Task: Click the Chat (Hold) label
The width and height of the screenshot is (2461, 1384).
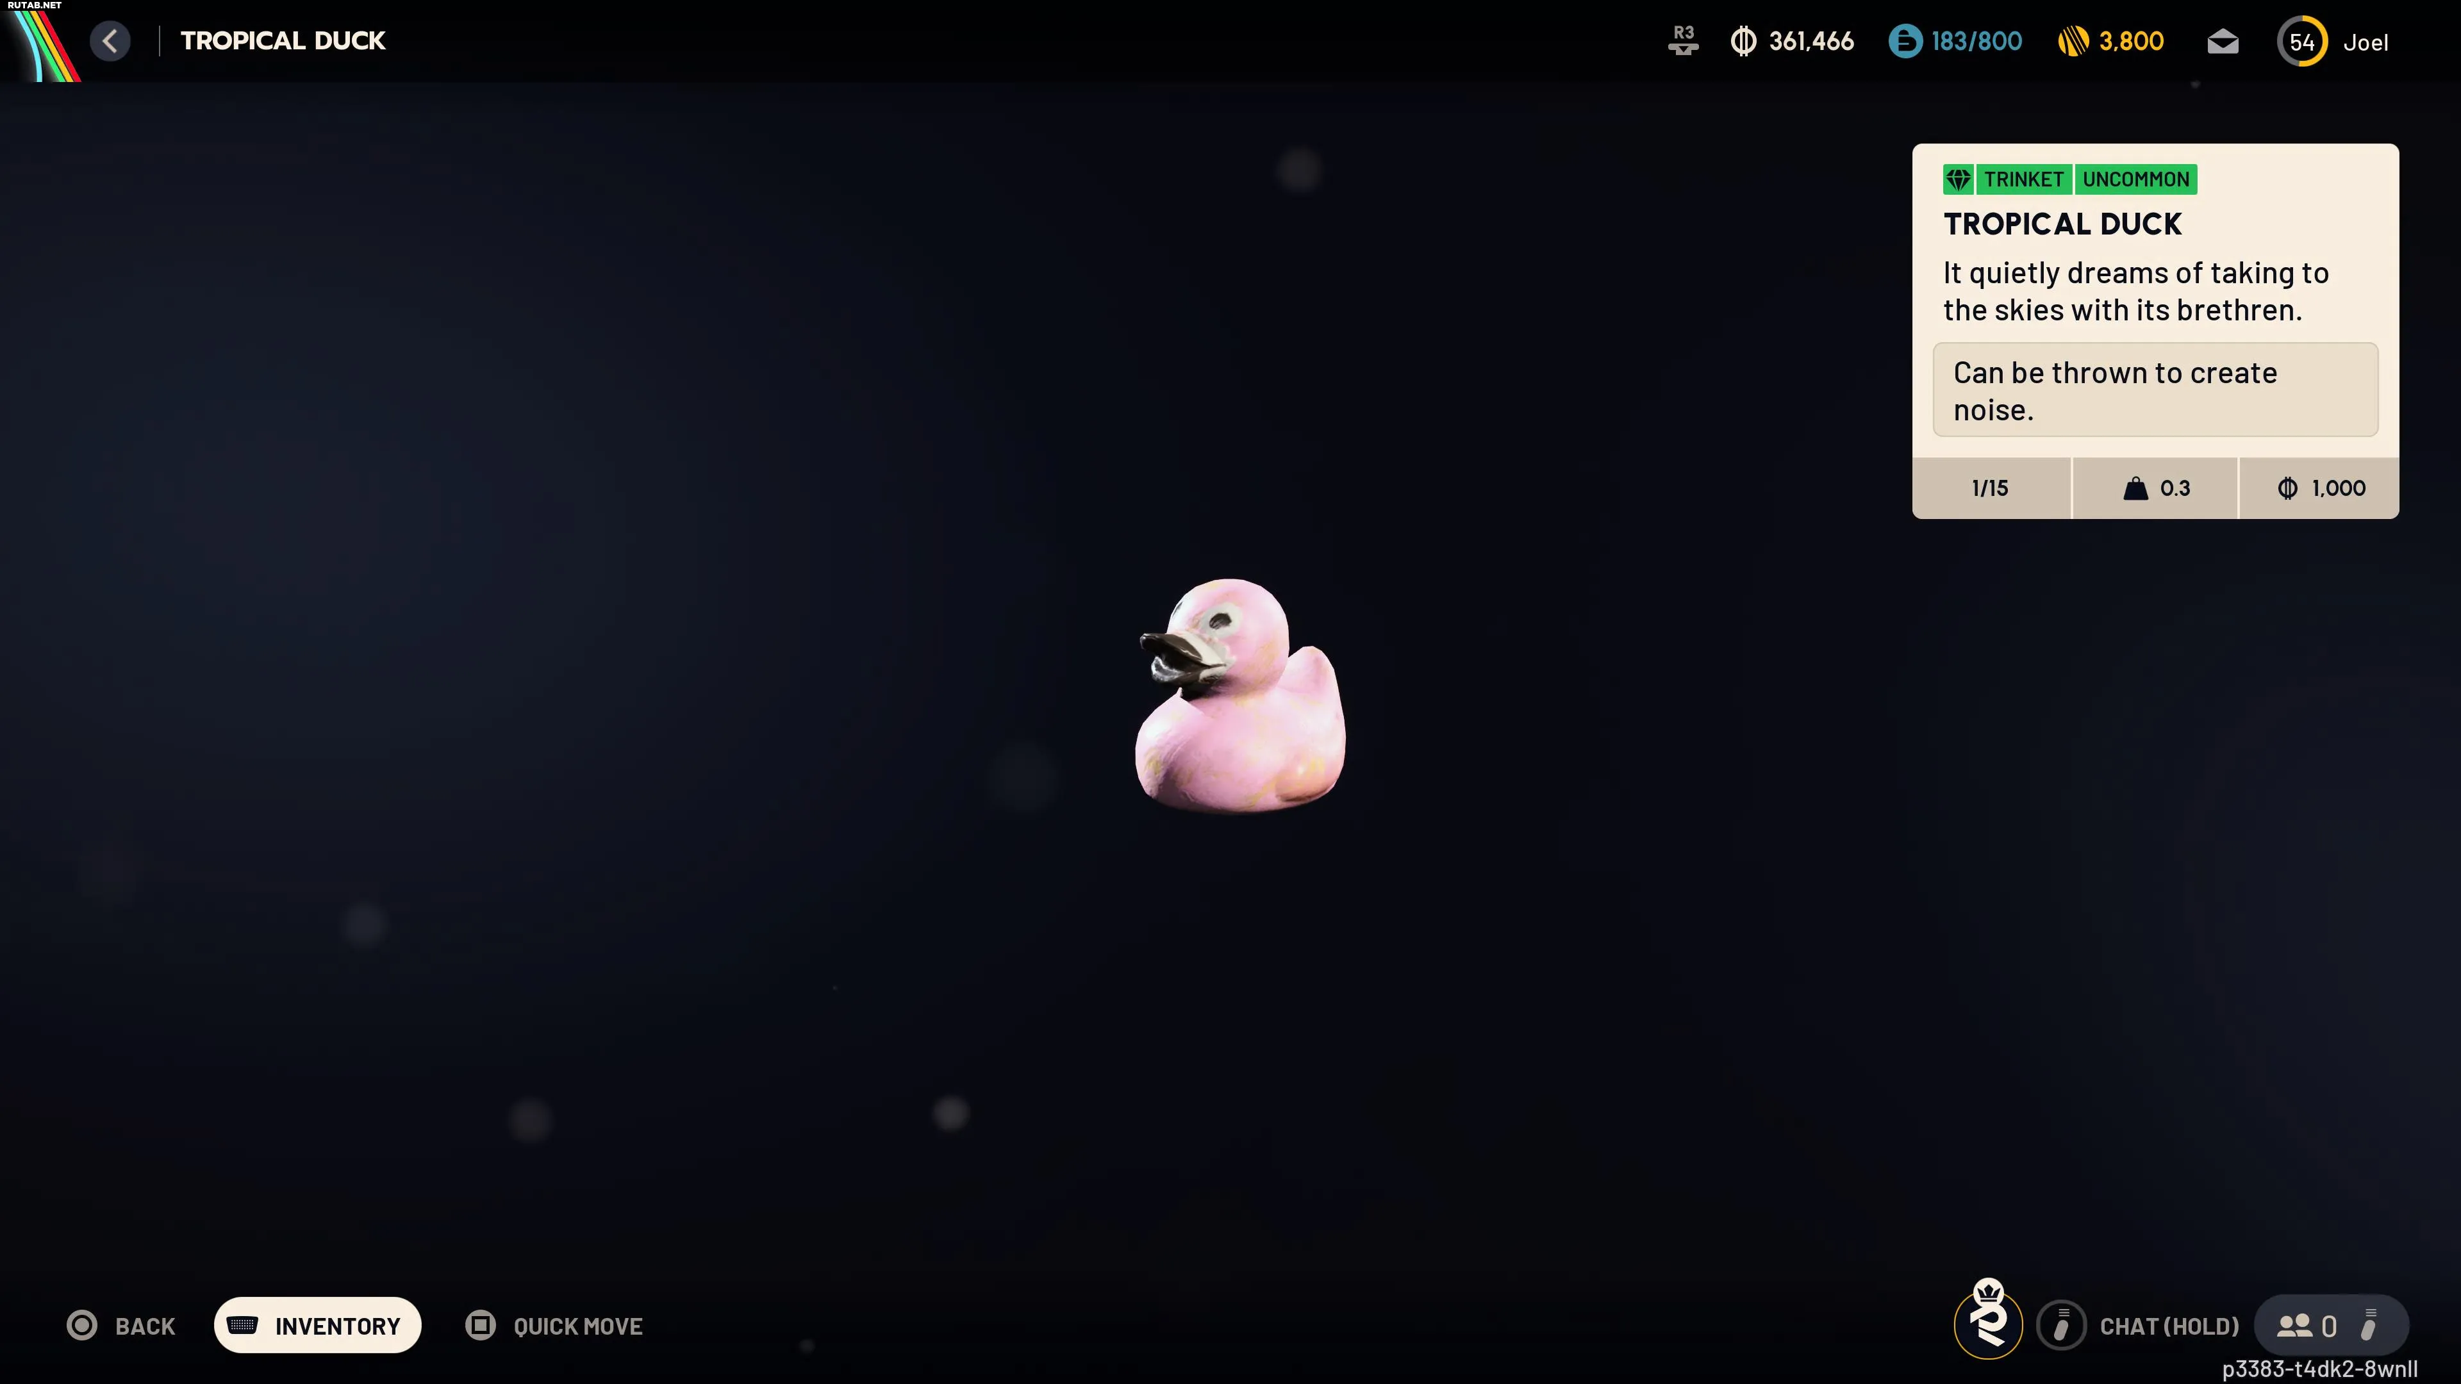Action: tap(2169, 1326)
